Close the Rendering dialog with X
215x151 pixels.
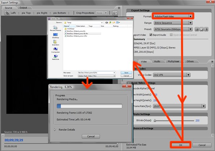click(x=127, y=86)
